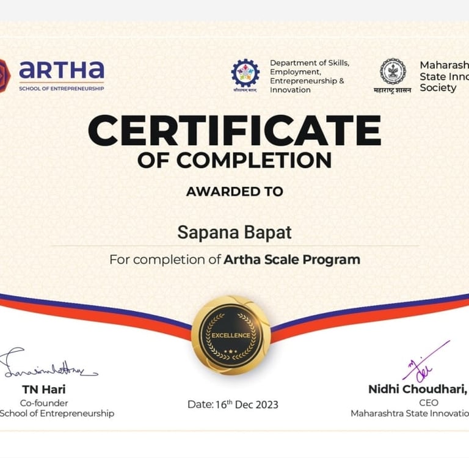Click the Hindi 'महाराष्ट्र शासन' caption
Image resolution: width=469 pixels, height=458 pixels.
393,90
